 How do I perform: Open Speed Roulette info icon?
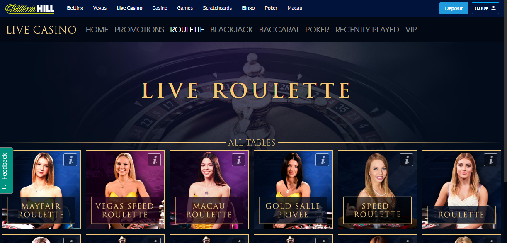click(407, 160)
